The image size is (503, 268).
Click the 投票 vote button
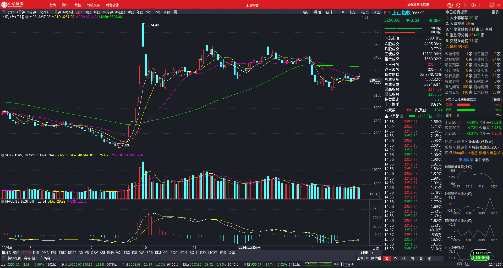point(497,99)
